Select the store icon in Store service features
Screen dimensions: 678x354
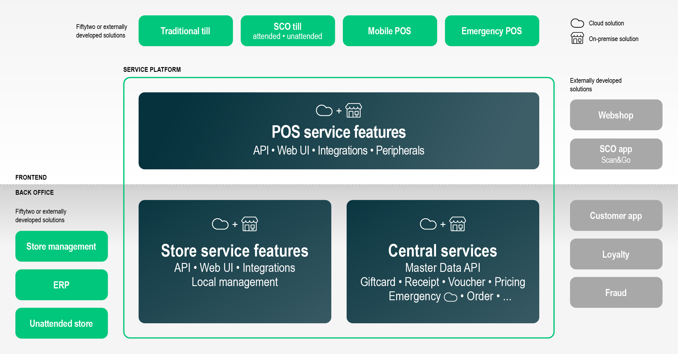tap(249, 225)
